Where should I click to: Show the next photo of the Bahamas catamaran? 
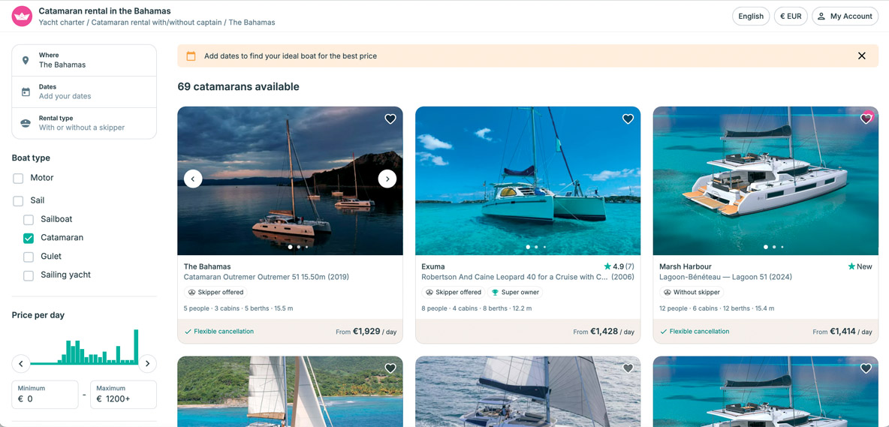(387, 179)
